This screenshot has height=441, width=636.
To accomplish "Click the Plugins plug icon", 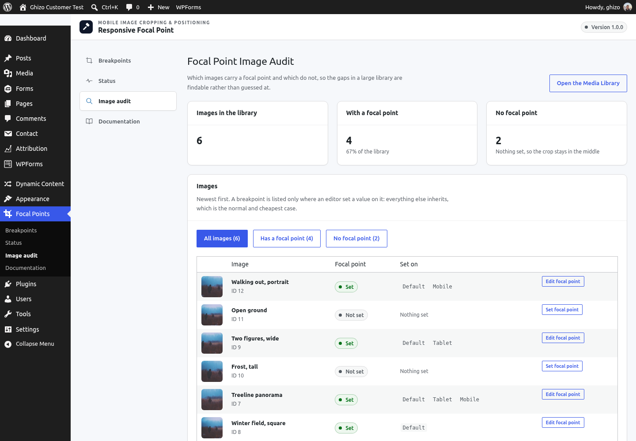I will coord(8,284).
